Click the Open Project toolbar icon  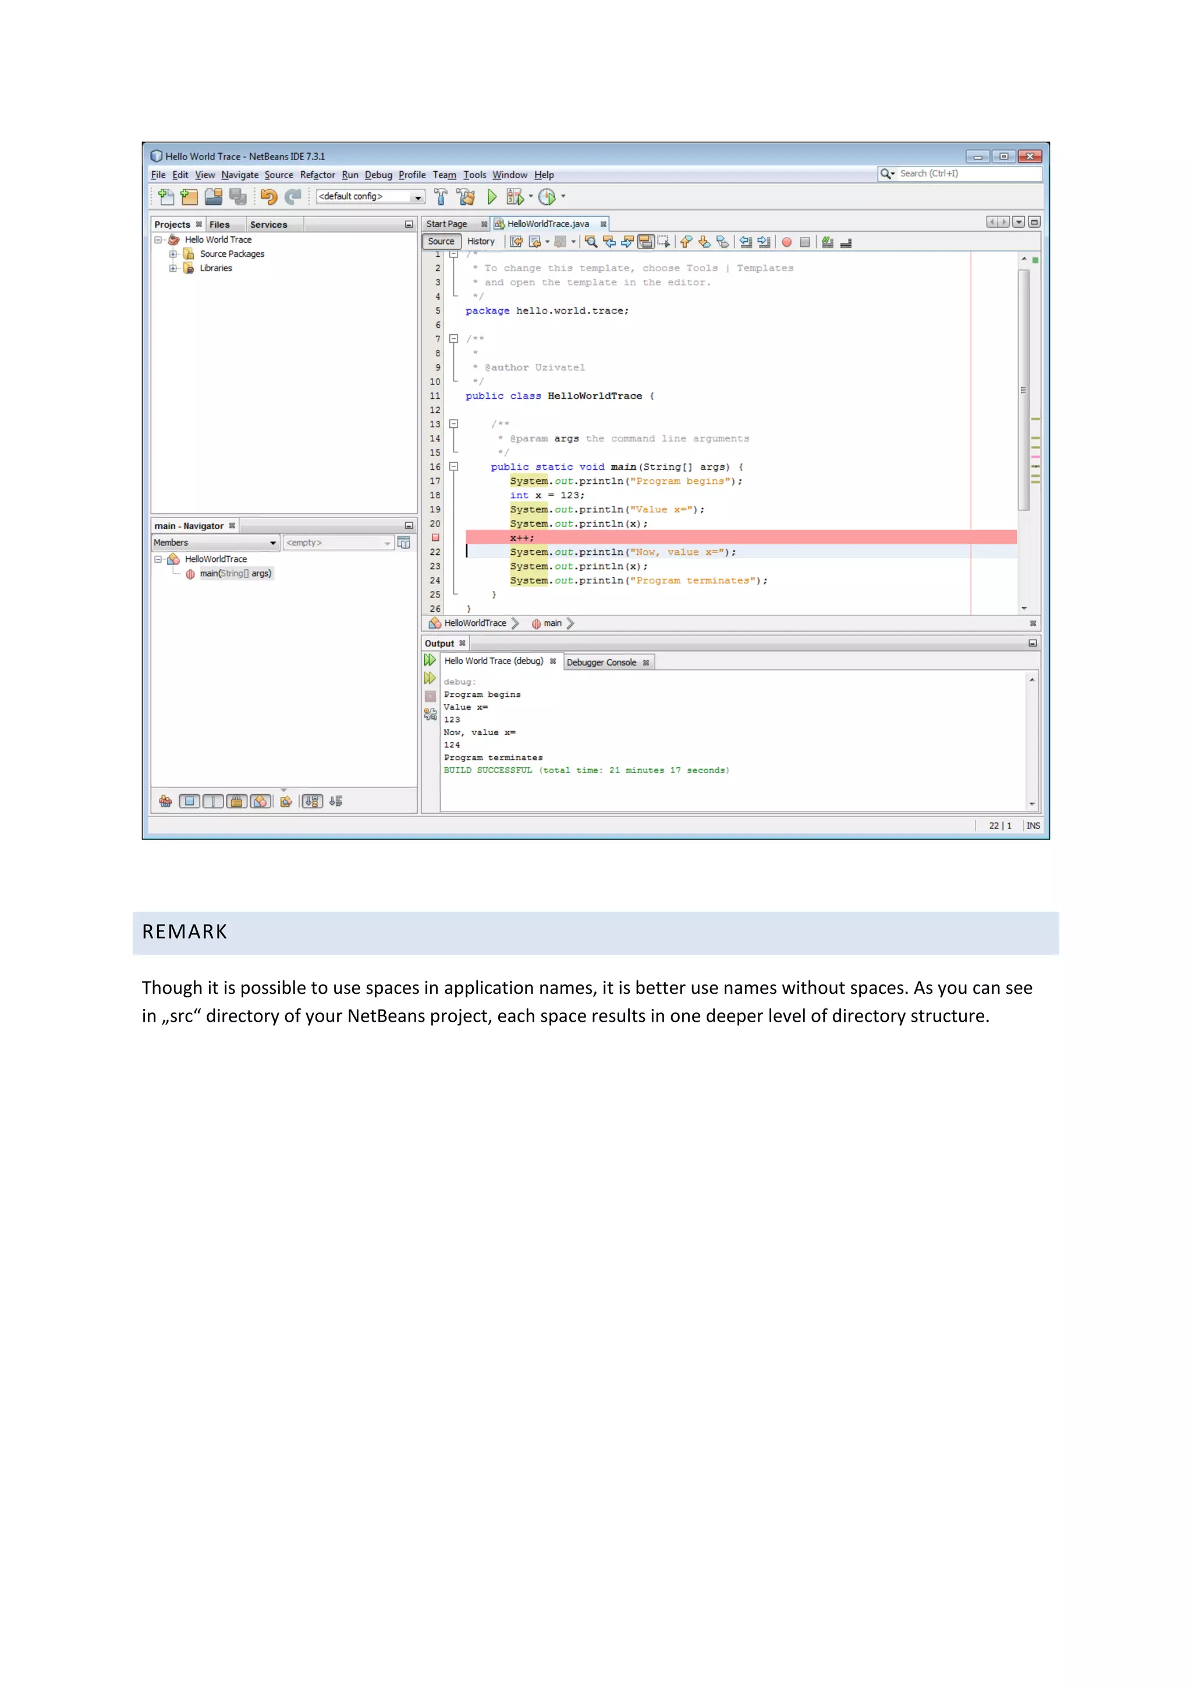point(214,197)
